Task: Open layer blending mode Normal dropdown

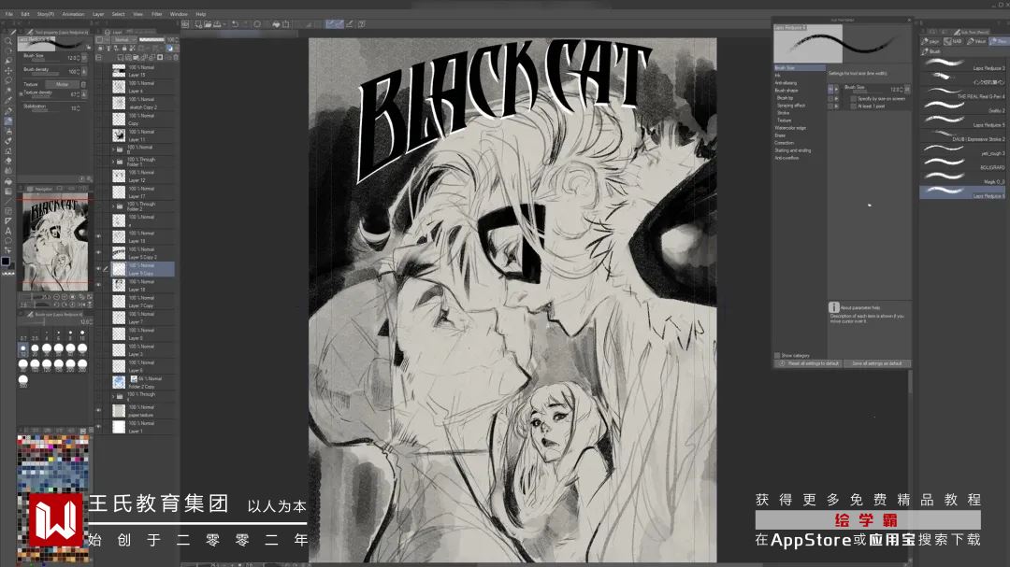Action: [x=124, y=39]
